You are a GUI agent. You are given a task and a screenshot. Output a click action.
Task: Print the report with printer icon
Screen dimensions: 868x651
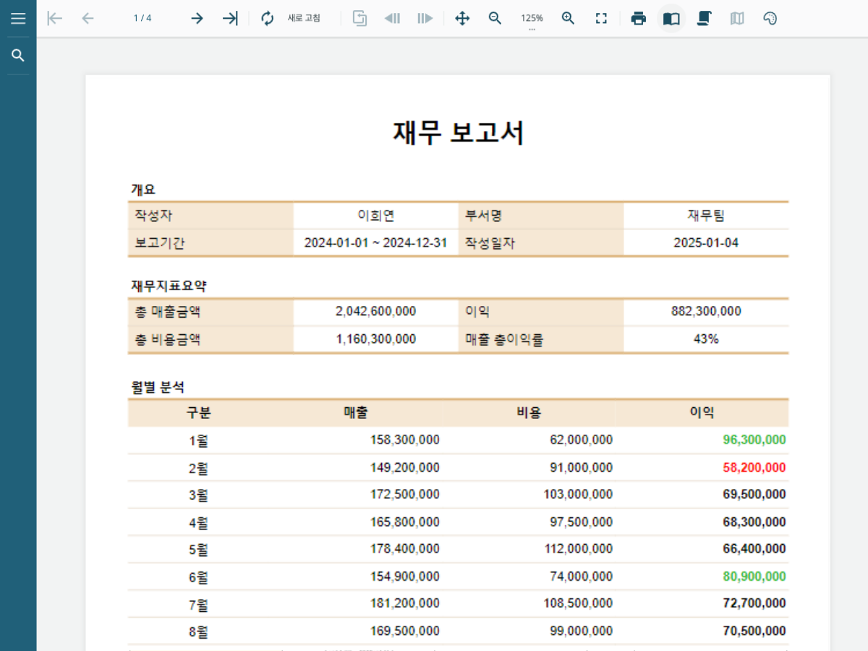coord(638,19)
